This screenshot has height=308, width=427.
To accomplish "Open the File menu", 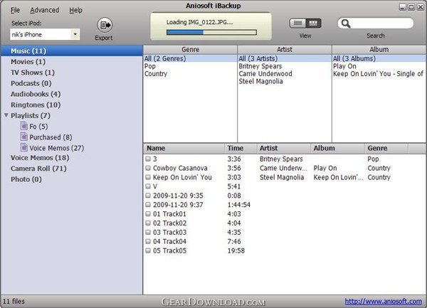I will [15, 11].
